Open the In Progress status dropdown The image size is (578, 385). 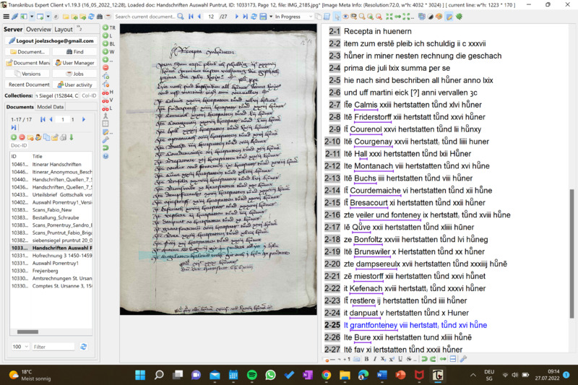[x=291, y=17]
